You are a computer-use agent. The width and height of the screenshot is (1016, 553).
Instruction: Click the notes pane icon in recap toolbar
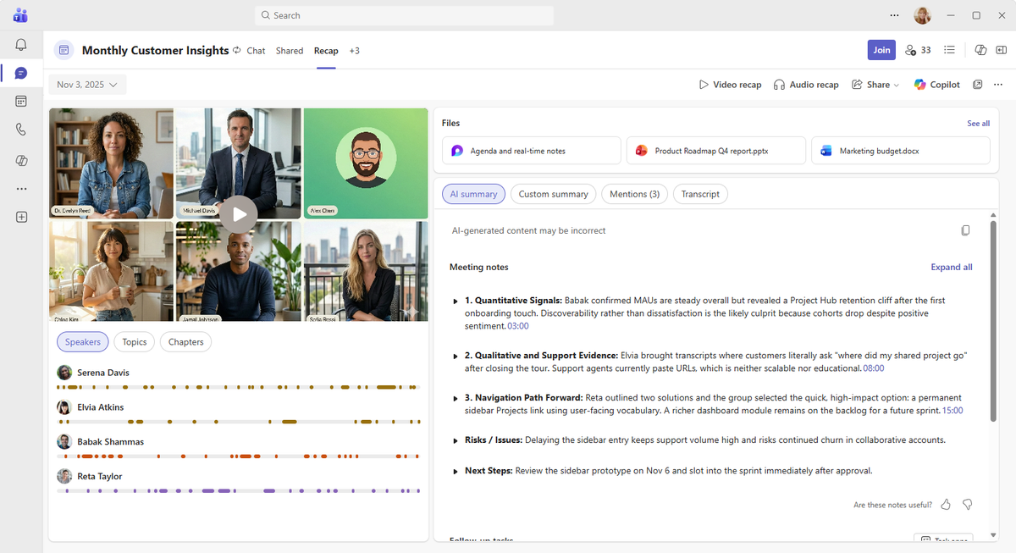[x=978, y=85]
